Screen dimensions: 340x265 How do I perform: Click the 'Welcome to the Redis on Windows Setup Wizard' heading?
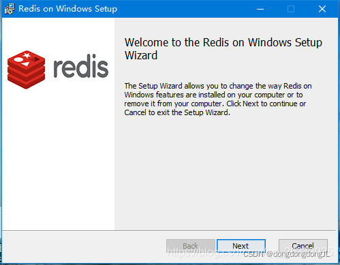[223, 49]
